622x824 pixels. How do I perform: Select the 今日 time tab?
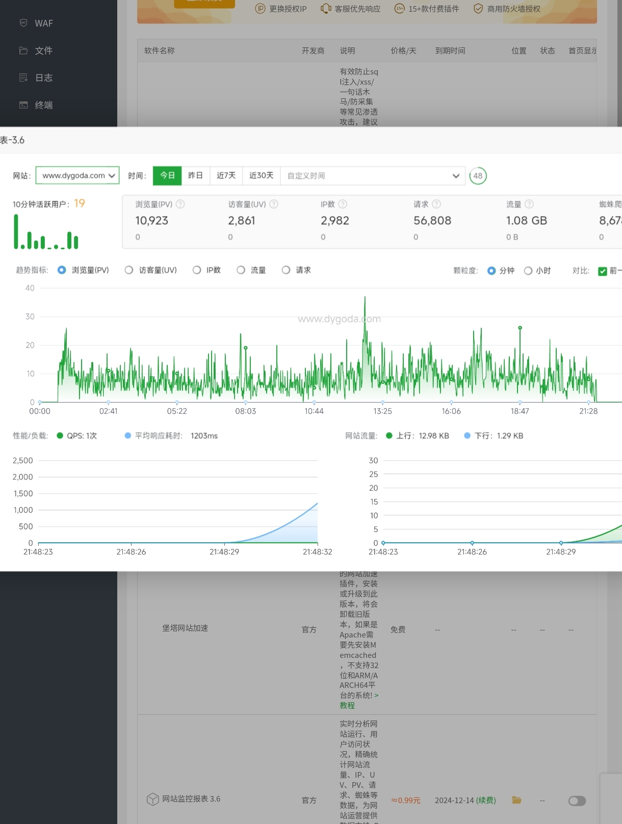tap(167, 176)
